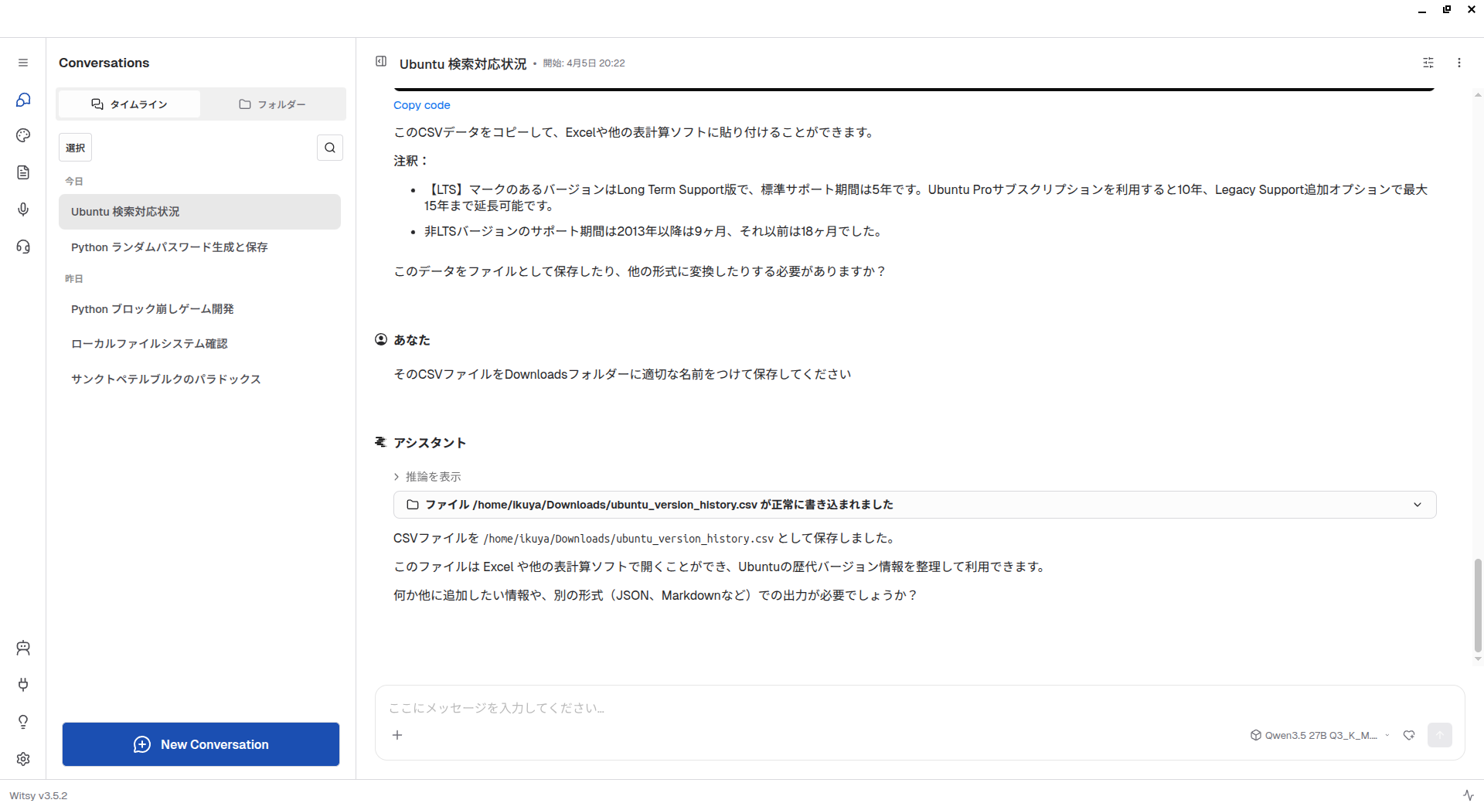Click the search conversations magnifier icon
Screen dimensions: 1484x810
(330, 148)
